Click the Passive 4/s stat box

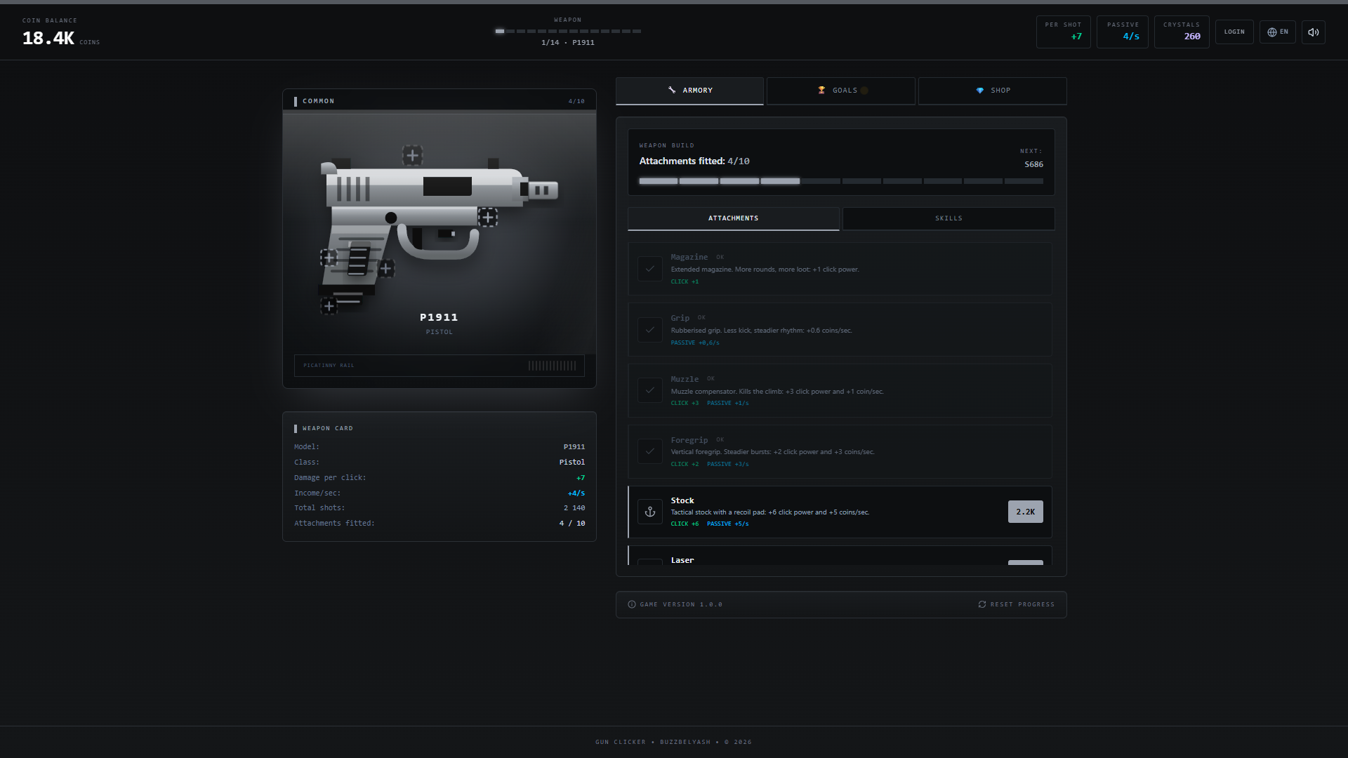pyautogui.click(x=1123, y=32)
